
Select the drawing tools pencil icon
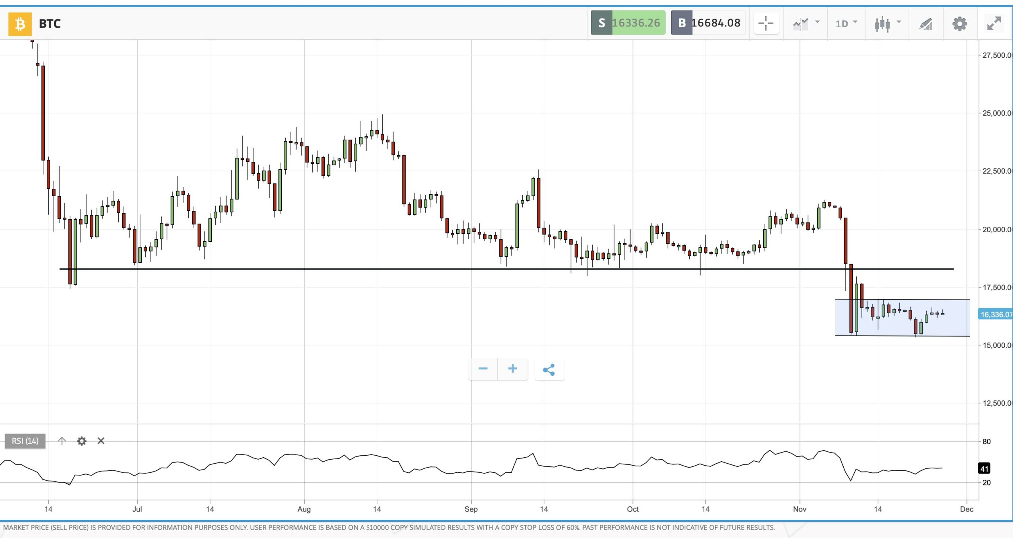926,24
